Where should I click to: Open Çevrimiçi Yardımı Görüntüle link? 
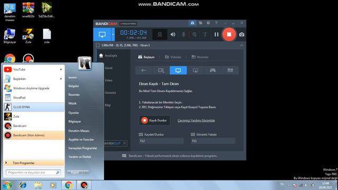pos(196,120)
